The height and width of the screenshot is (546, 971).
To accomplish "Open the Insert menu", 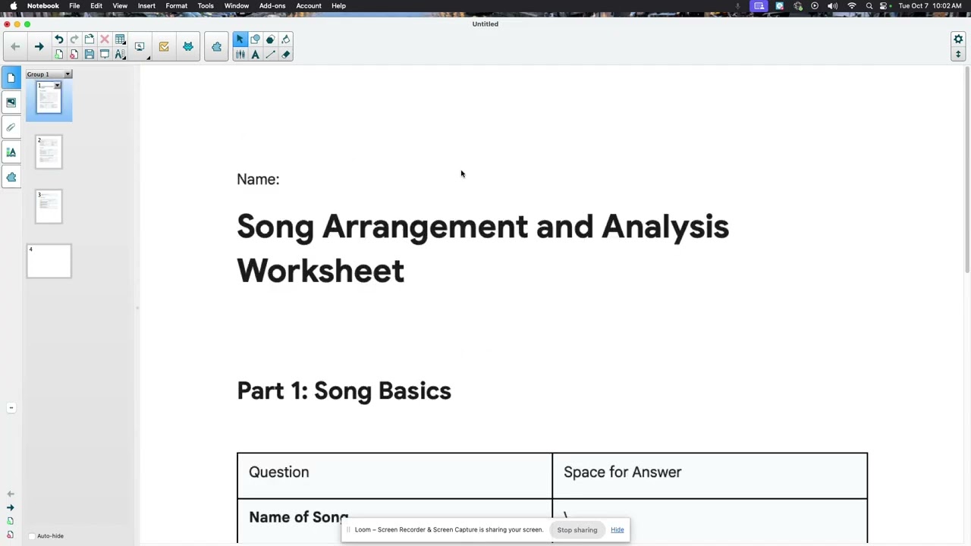I will tap(146, 6).
